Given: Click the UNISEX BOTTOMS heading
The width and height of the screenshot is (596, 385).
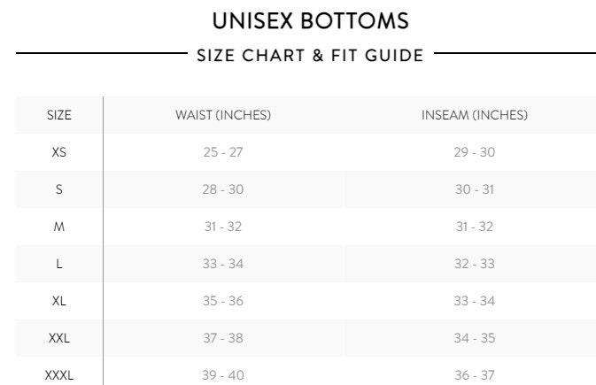Looking at the screenshot, I should tap(310, 21).
